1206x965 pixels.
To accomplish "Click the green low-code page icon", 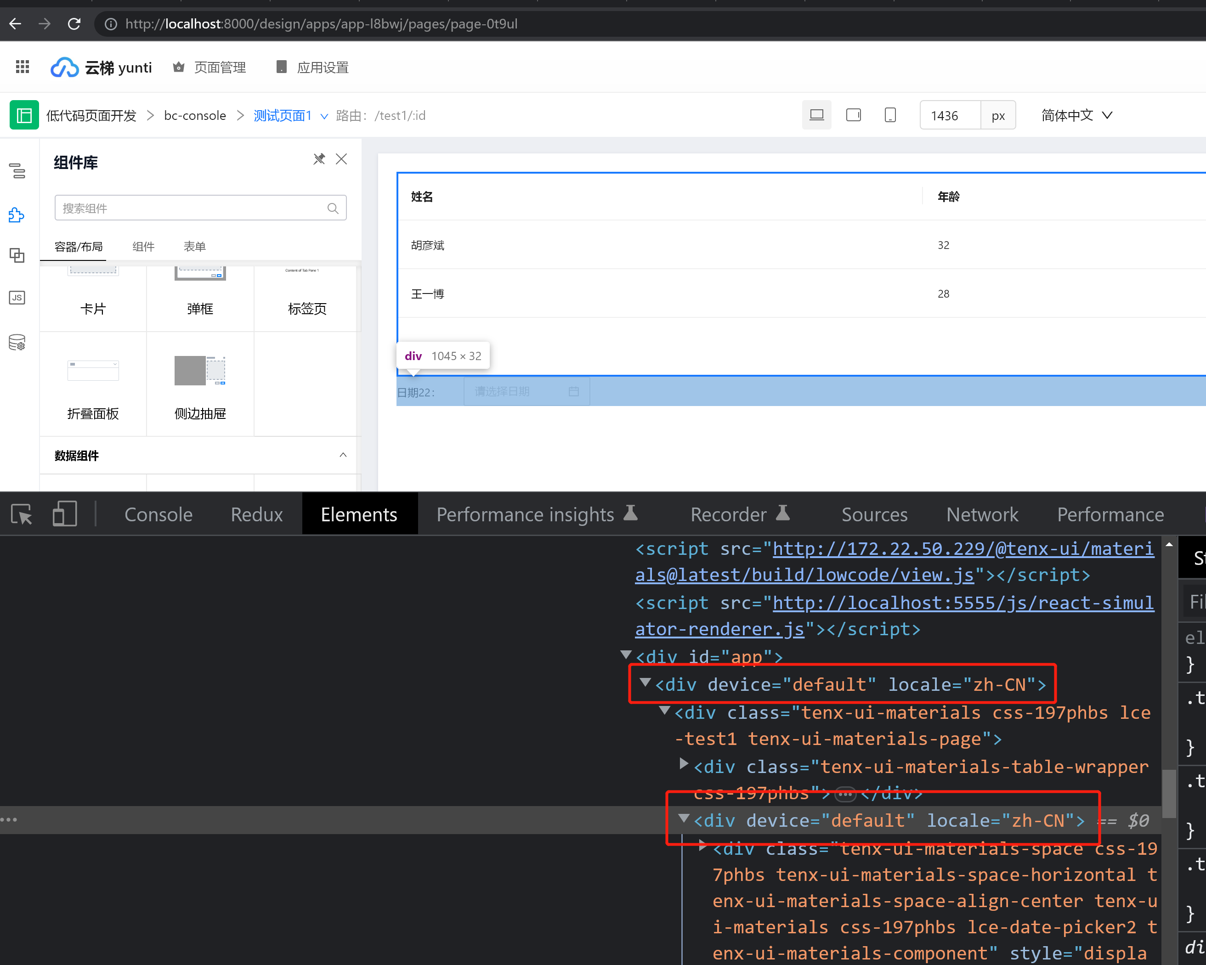I will tap(24, 115).
